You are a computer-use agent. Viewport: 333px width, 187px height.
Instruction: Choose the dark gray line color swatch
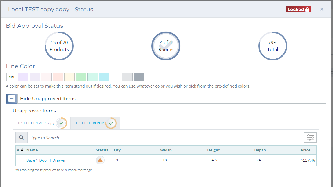click(x=139, y=77)
